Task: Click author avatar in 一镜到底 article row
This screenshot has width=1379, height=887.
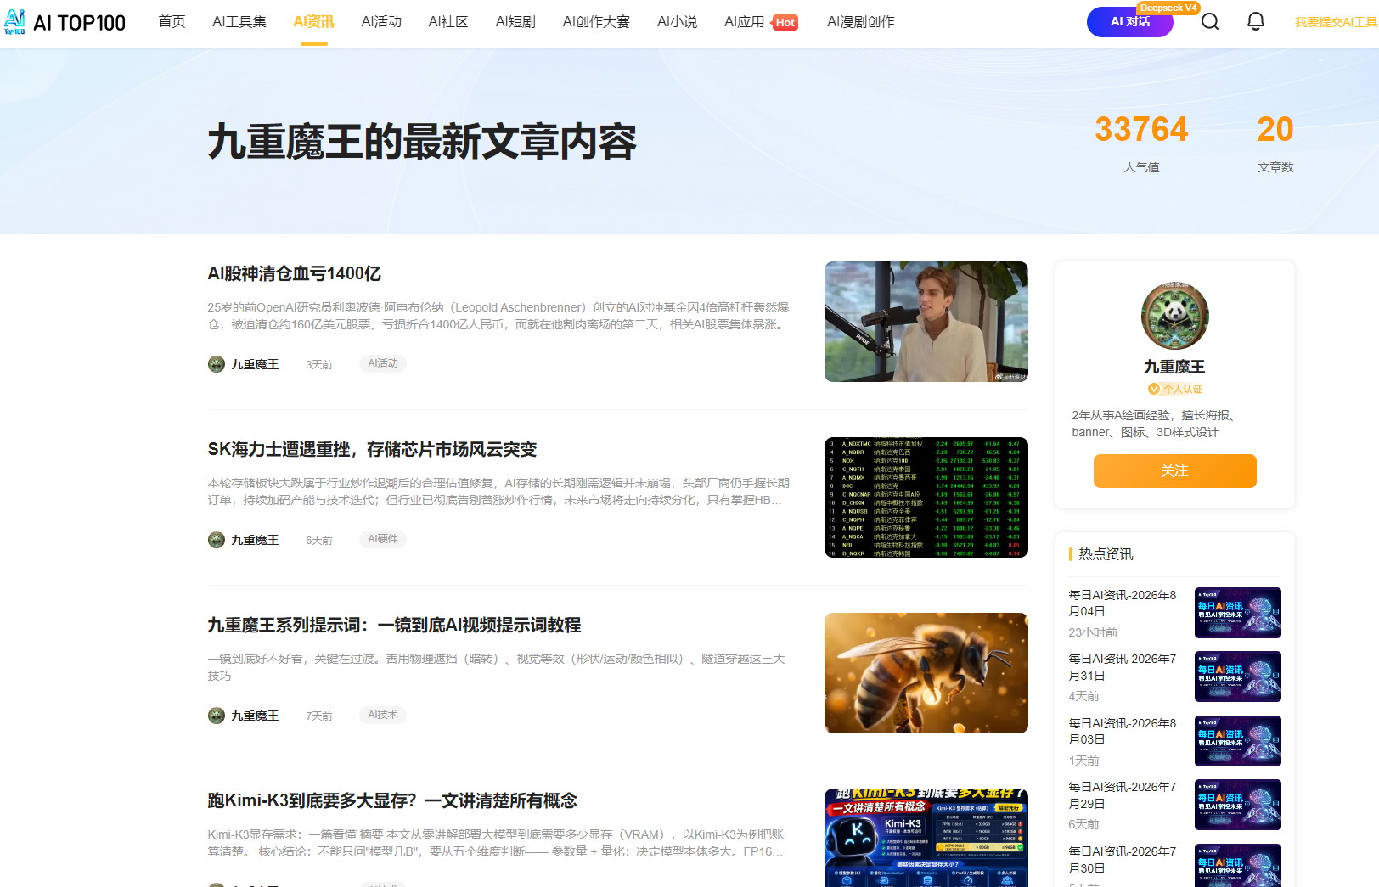Action: pos(217,716)
